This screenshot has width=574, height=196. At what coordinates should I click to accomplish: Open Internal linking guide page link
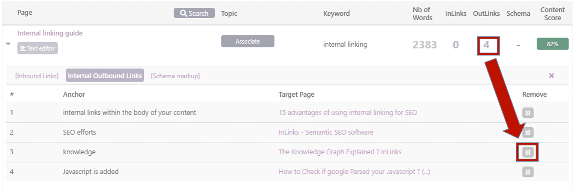[50, 33]
